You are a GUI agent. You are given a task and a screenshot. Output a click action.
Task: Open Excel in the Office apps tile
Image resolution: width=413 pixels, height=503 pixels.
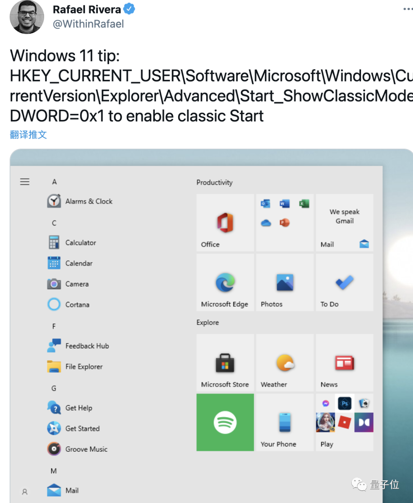click(304, 203)
